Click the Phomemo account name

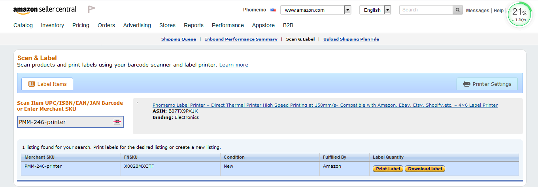pyautogui.click(x=255, y=10)
